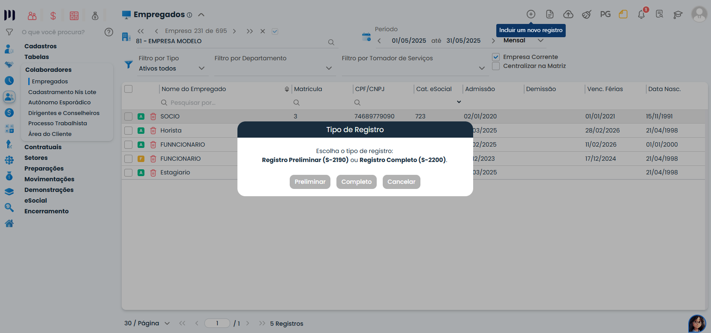Click the blue filter funnel icon
This screenshot has width=711, height=333.
coord(128,64)
